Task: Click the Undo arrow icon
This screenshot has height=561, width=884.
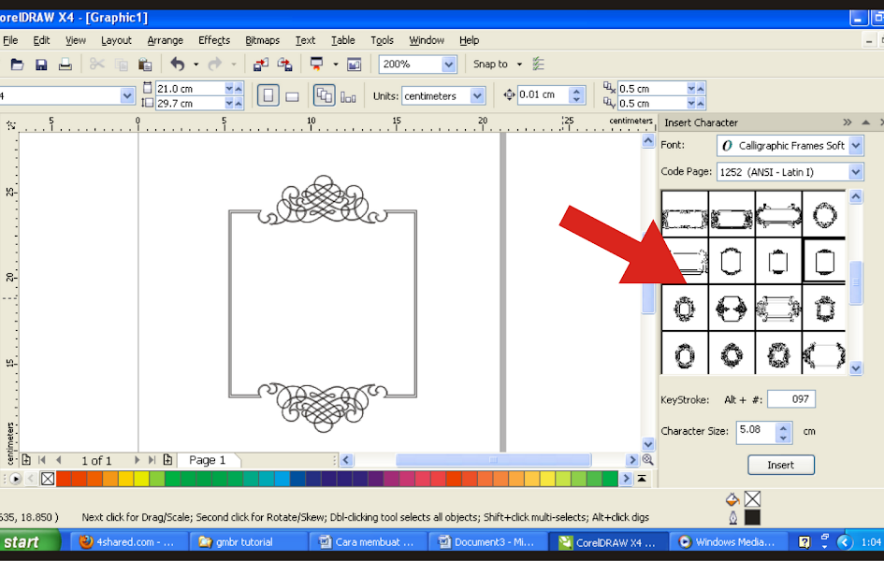Action: [x=178, y=65]
